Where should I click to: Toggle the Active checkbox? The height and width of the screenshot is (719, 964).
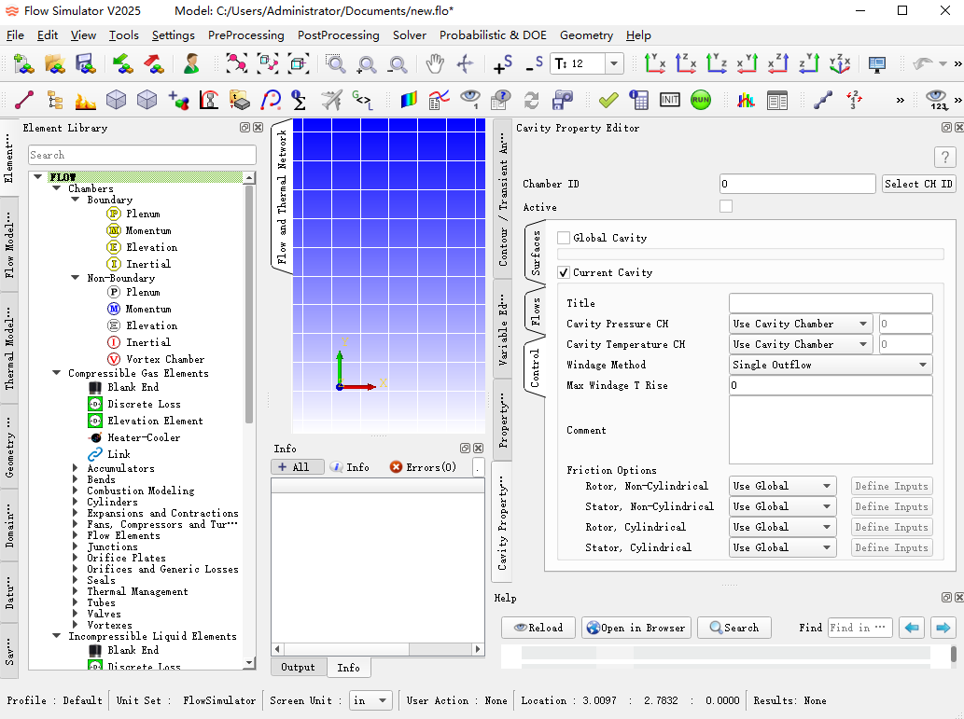point(726,207)
